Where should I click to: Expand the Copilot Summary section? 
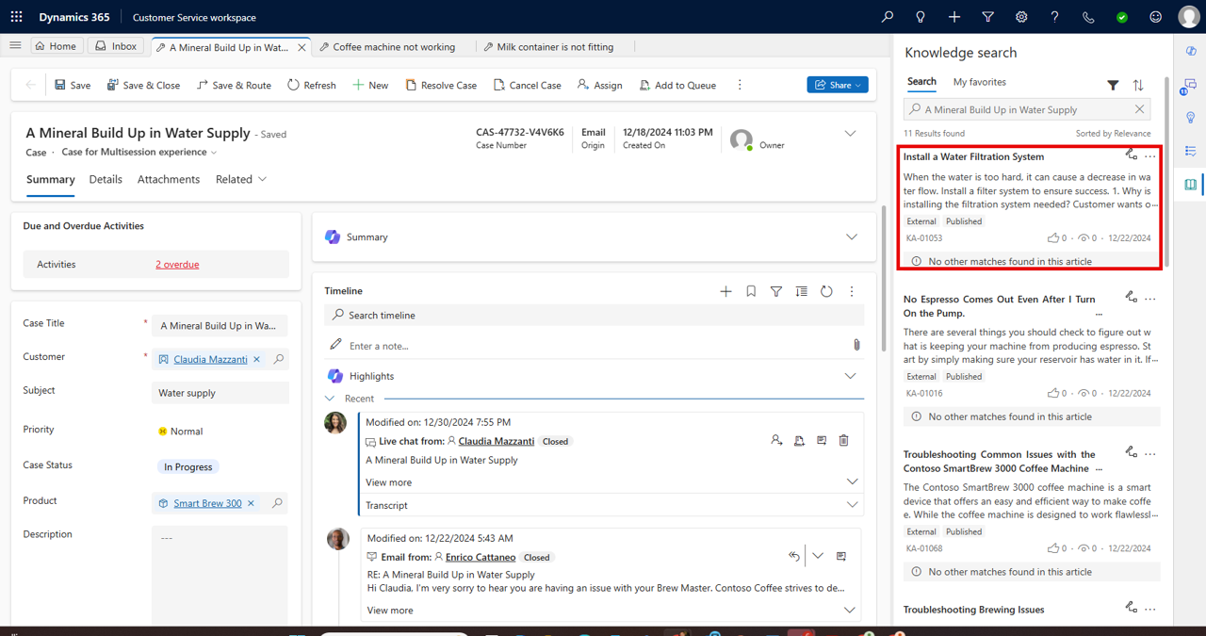click(x=852, y=237)
